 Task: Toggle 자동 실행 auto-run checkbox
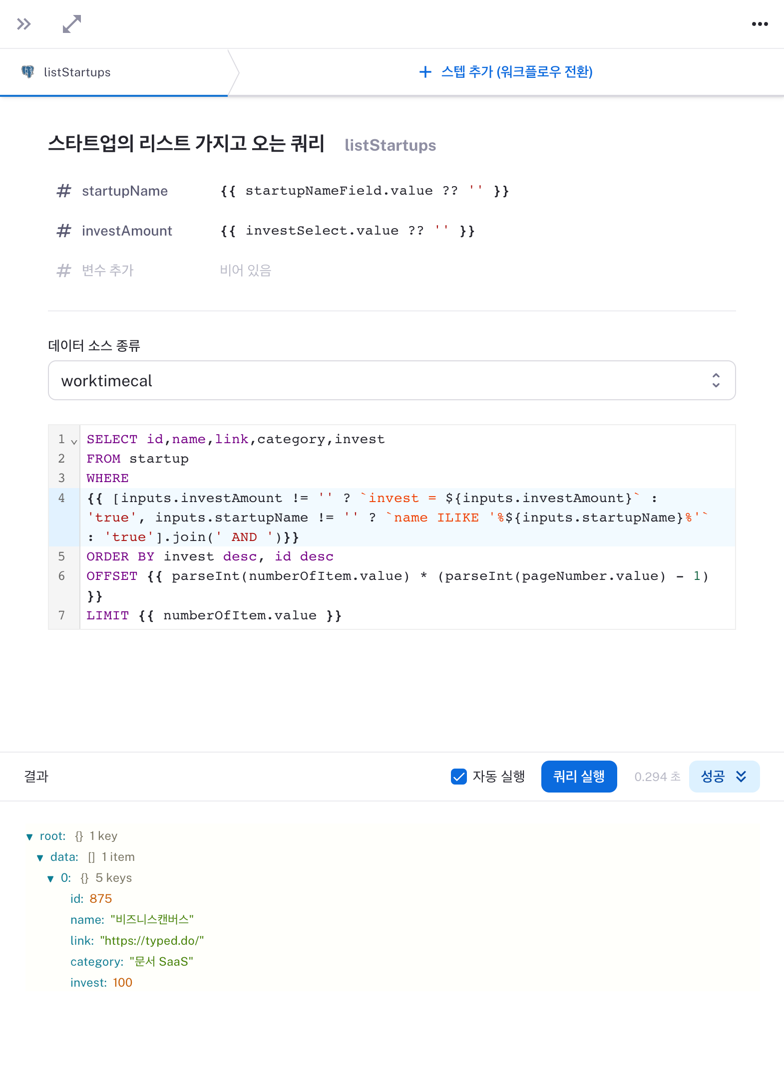(x=458, y=777)
